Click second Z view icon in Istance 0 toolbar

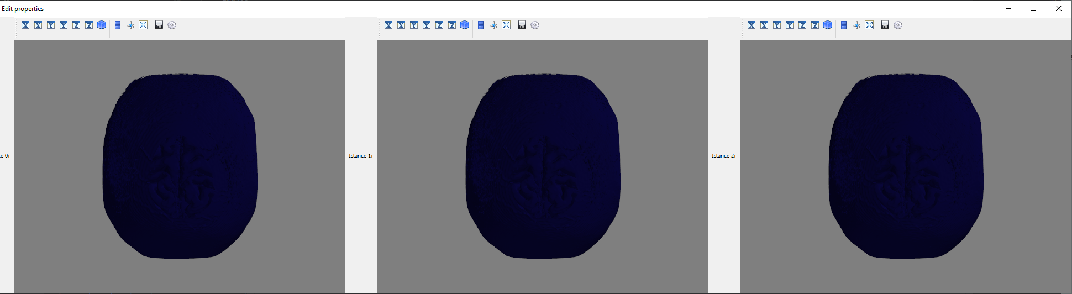[x=89, y=25]
